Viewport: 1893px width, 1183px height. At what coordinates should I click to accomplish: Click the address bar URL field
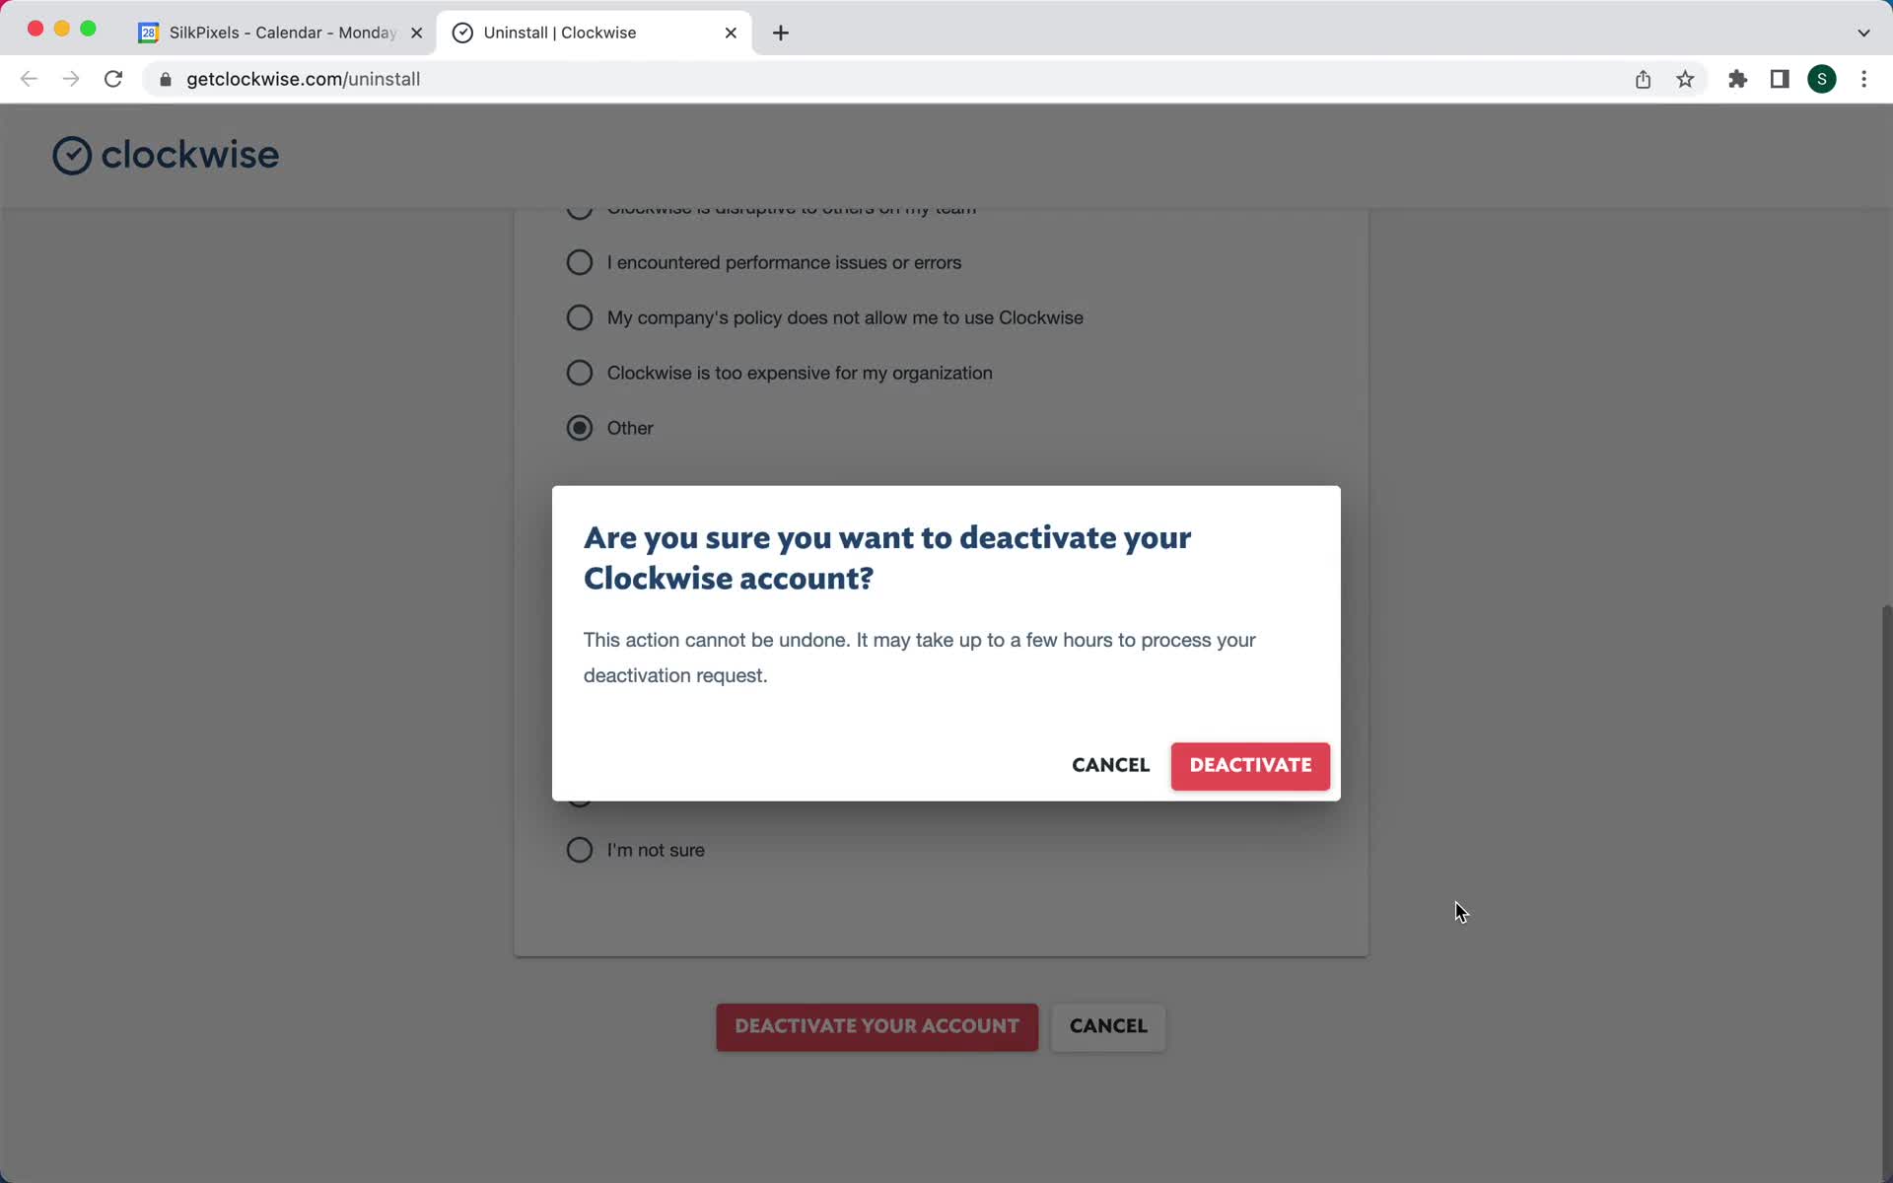[x=303, y=79]
